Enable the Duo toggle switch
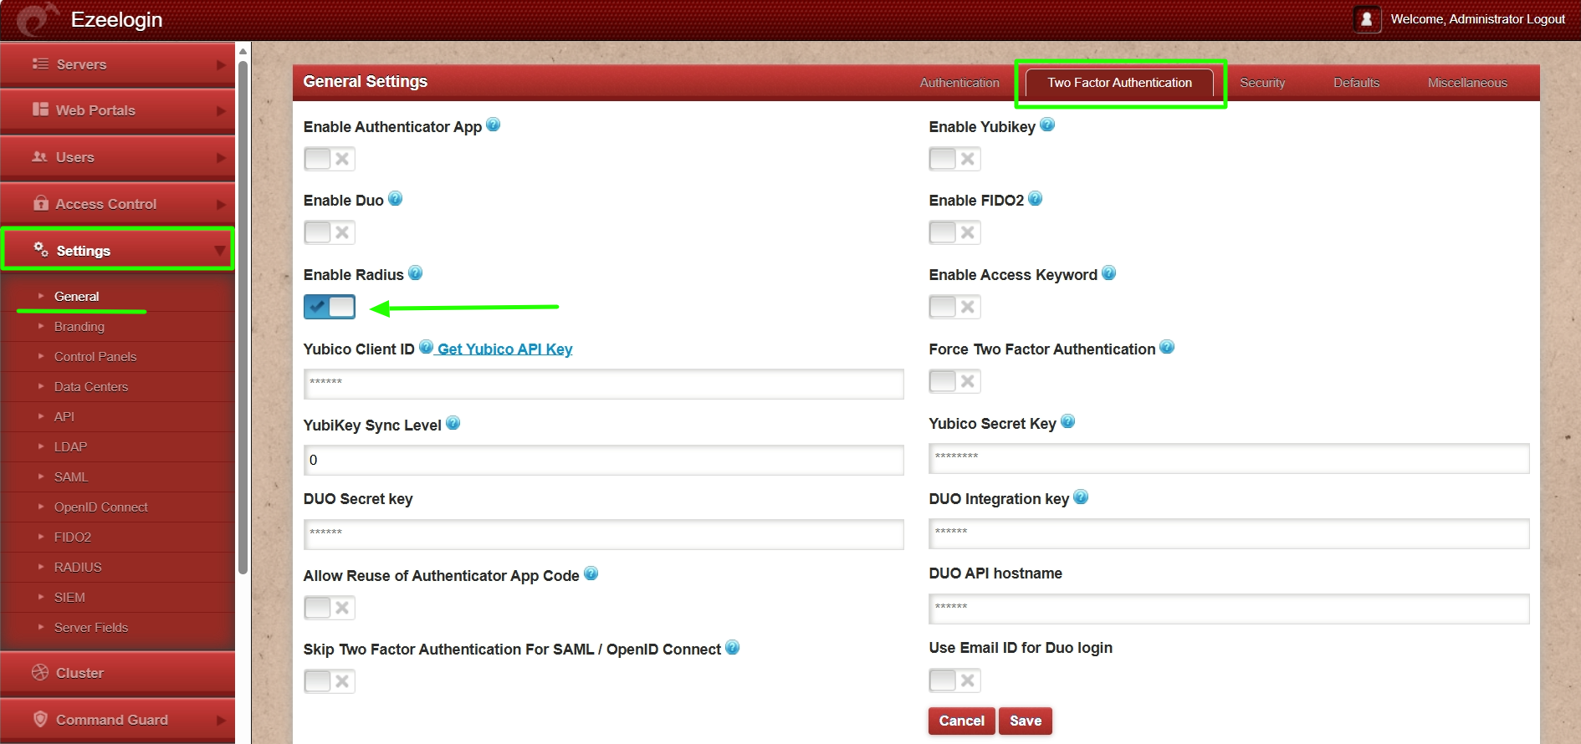The image size is (1581, 744). pos(330,232)
